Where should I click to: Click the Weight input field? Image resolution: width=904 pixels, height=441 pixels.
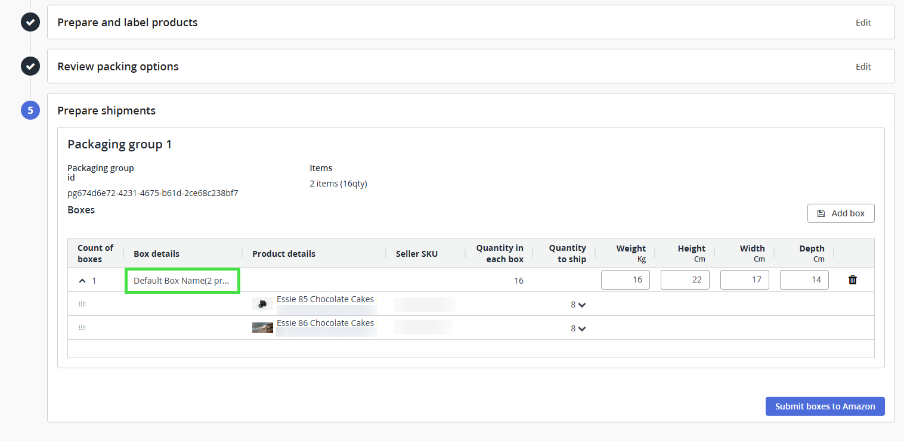click(x=625, y=280)
